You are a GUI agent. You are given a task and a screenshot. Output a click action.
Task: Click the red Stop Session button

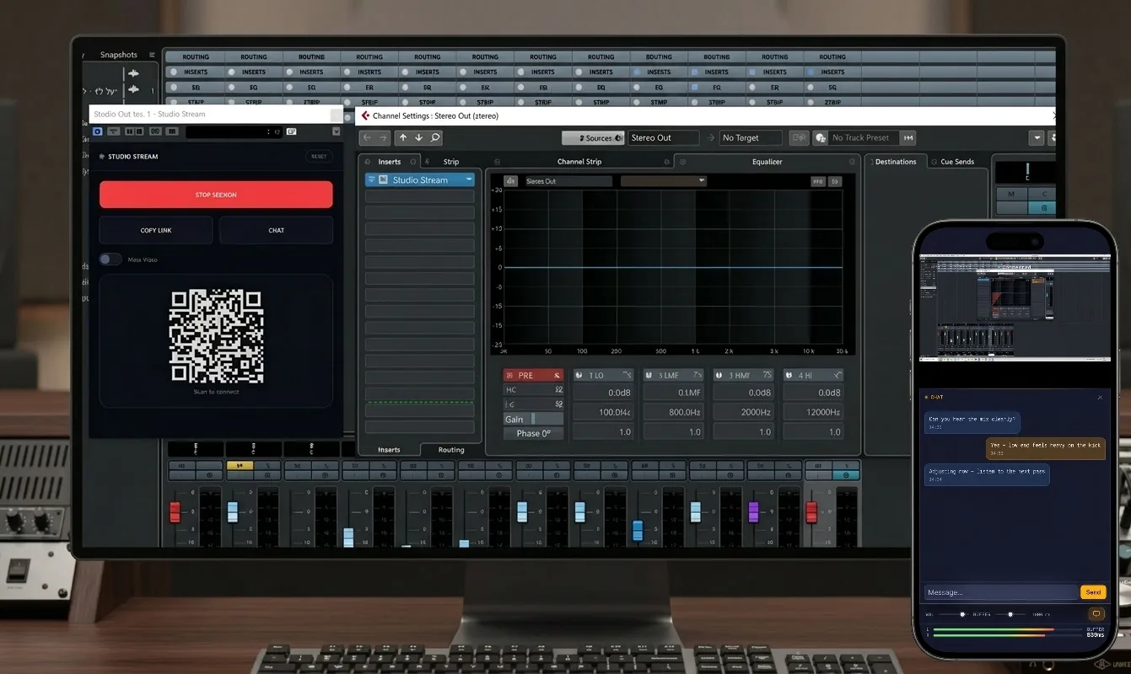tap(216, 195)
